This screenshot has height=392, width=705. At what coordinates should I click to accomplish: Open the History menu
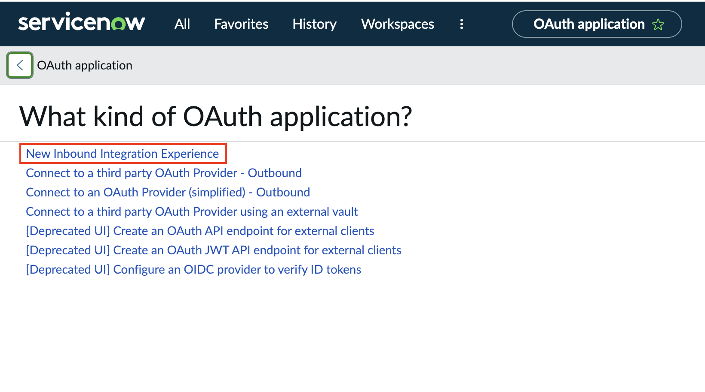point(315,24)
